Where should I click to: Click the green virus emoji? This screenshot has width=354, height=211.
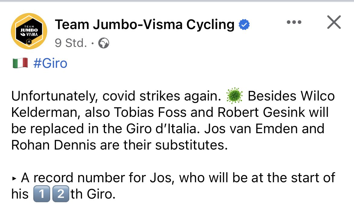tap(234, 97)
